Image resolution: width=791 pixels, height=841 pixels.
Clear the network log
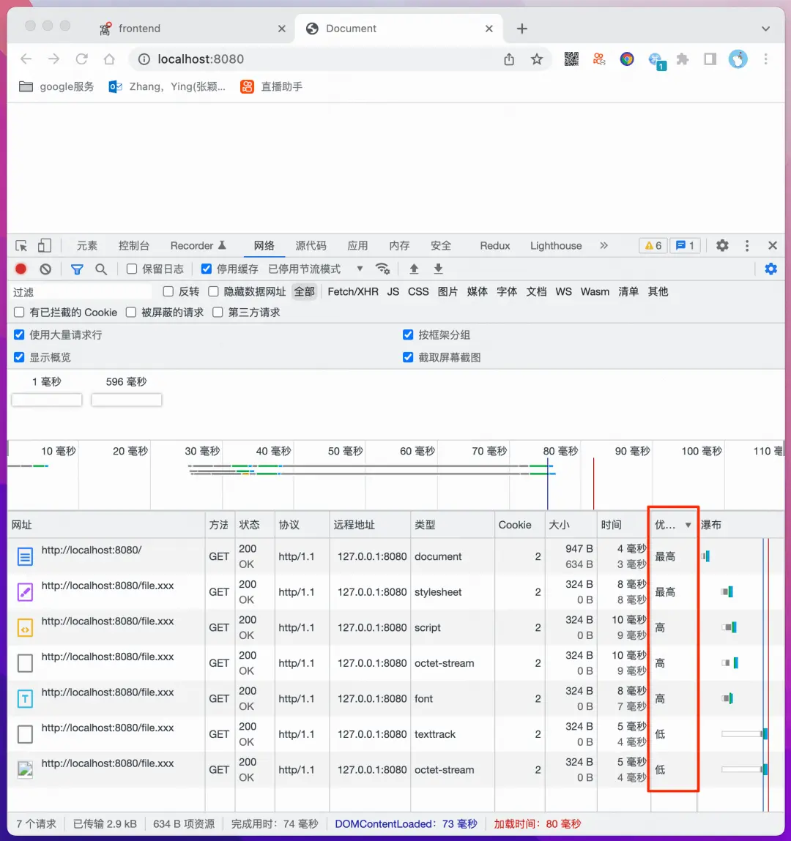point(45,269)
